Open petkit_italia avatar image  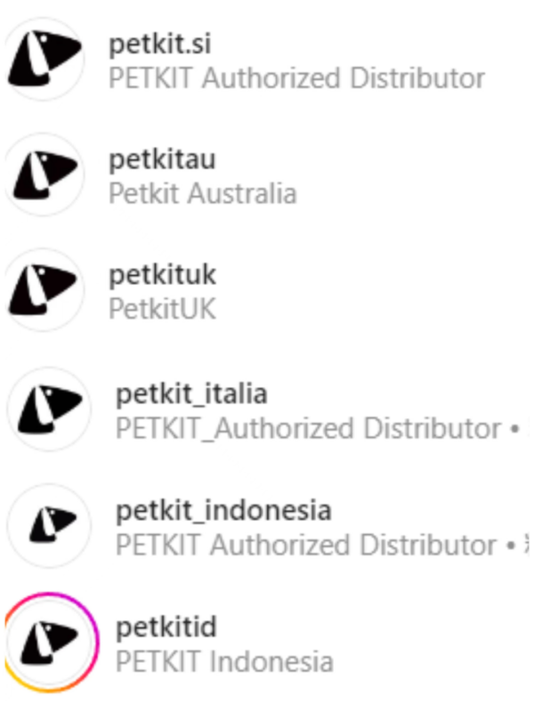49,409
